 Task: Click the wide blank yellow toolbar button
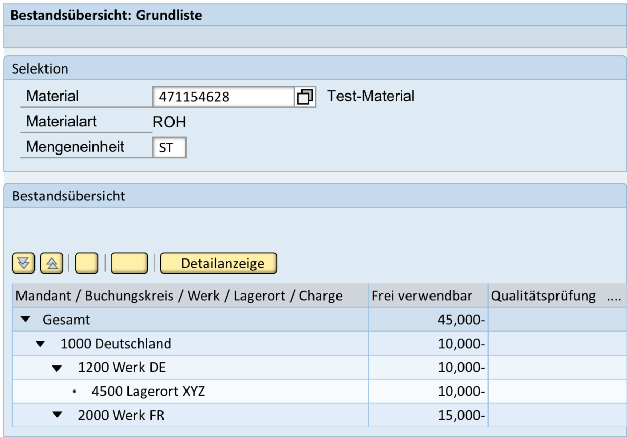[130, 263]
